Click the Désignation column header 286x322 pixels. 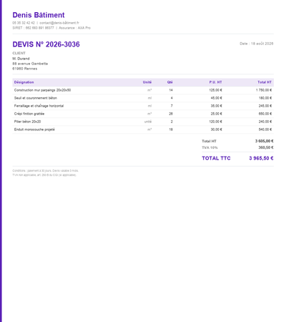(24, 82)
